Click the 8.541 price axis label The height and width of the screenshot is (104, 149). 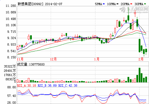[11, 51]
